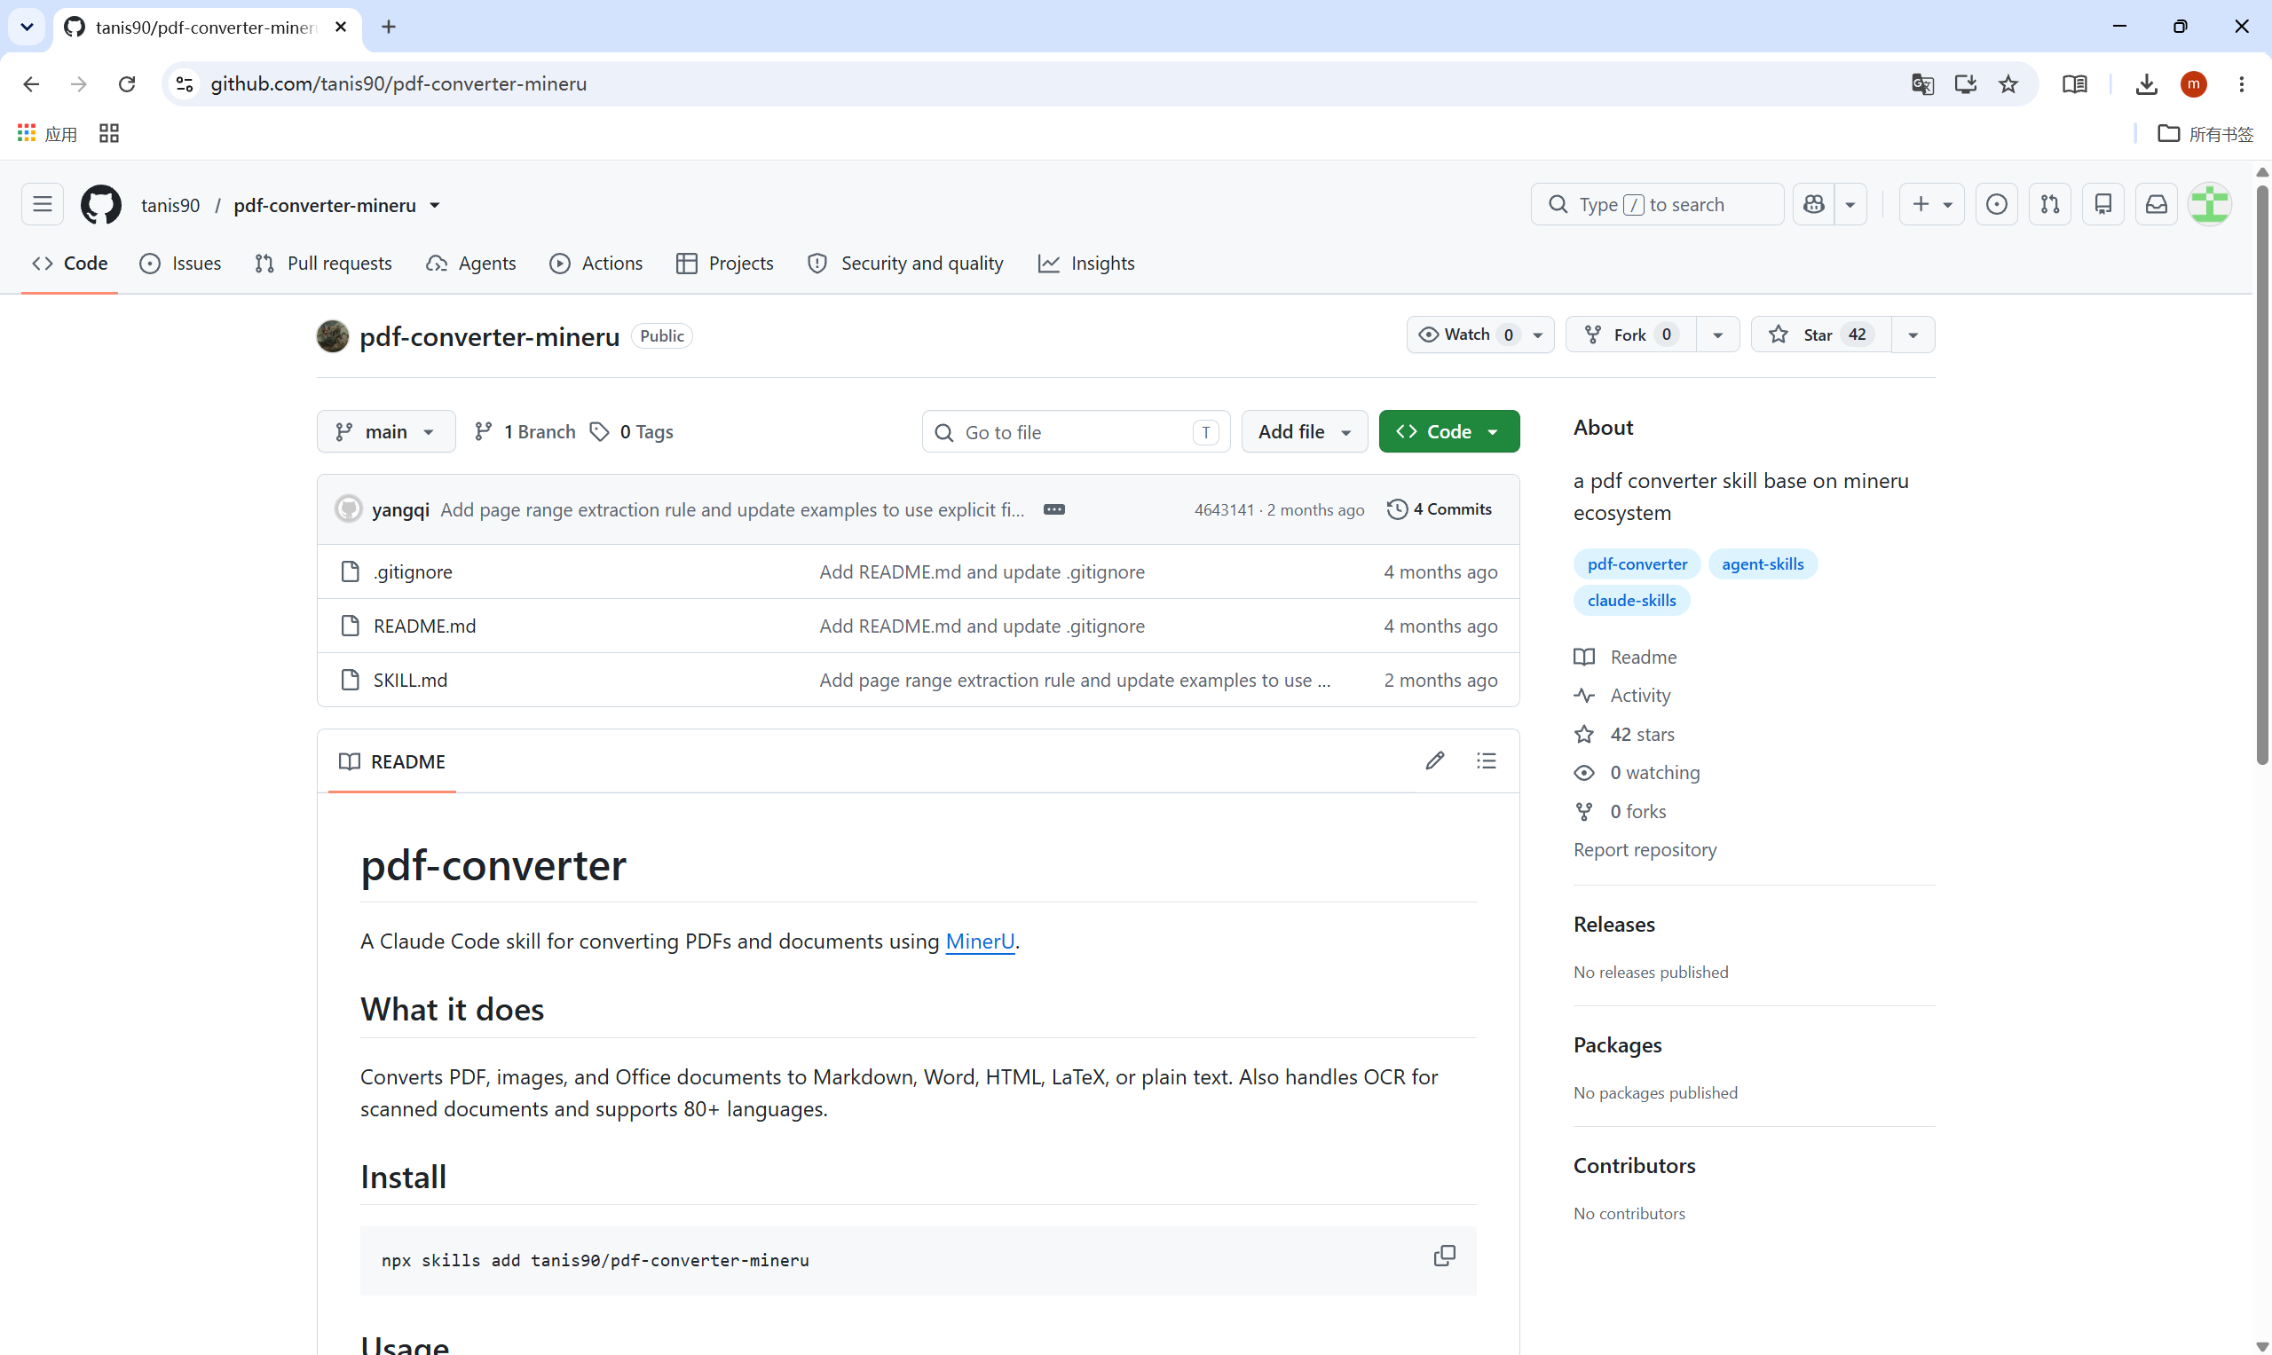Open Security and quality tab

click(x=906, y=263)
